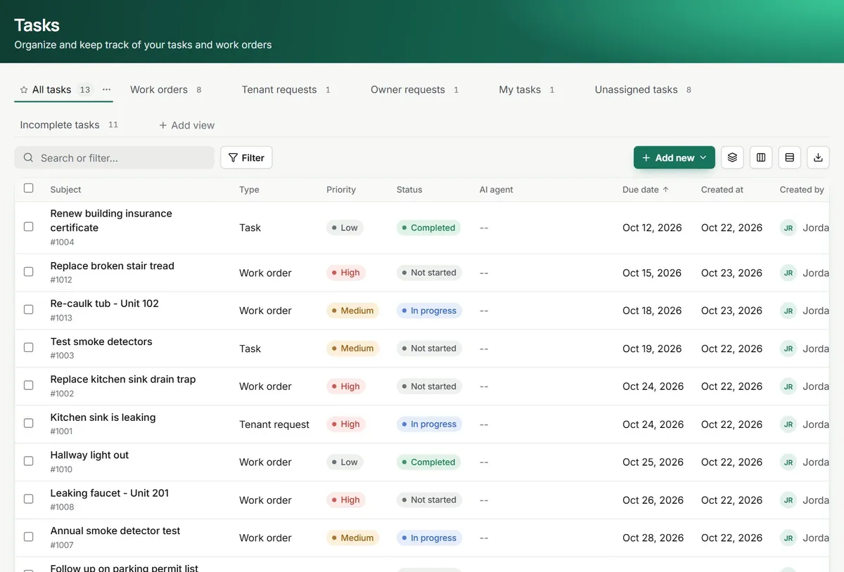Image resolution: width=844 pixels, height=572 pixels.
Task: Tick the checkbox for Re-caulk tub - Unit 102
Action: (29, 310)
